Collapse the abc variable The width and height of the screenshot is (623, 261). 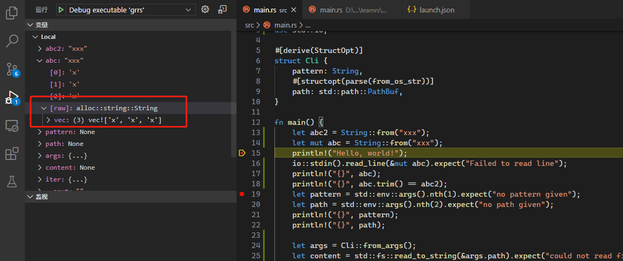[40, 61]
